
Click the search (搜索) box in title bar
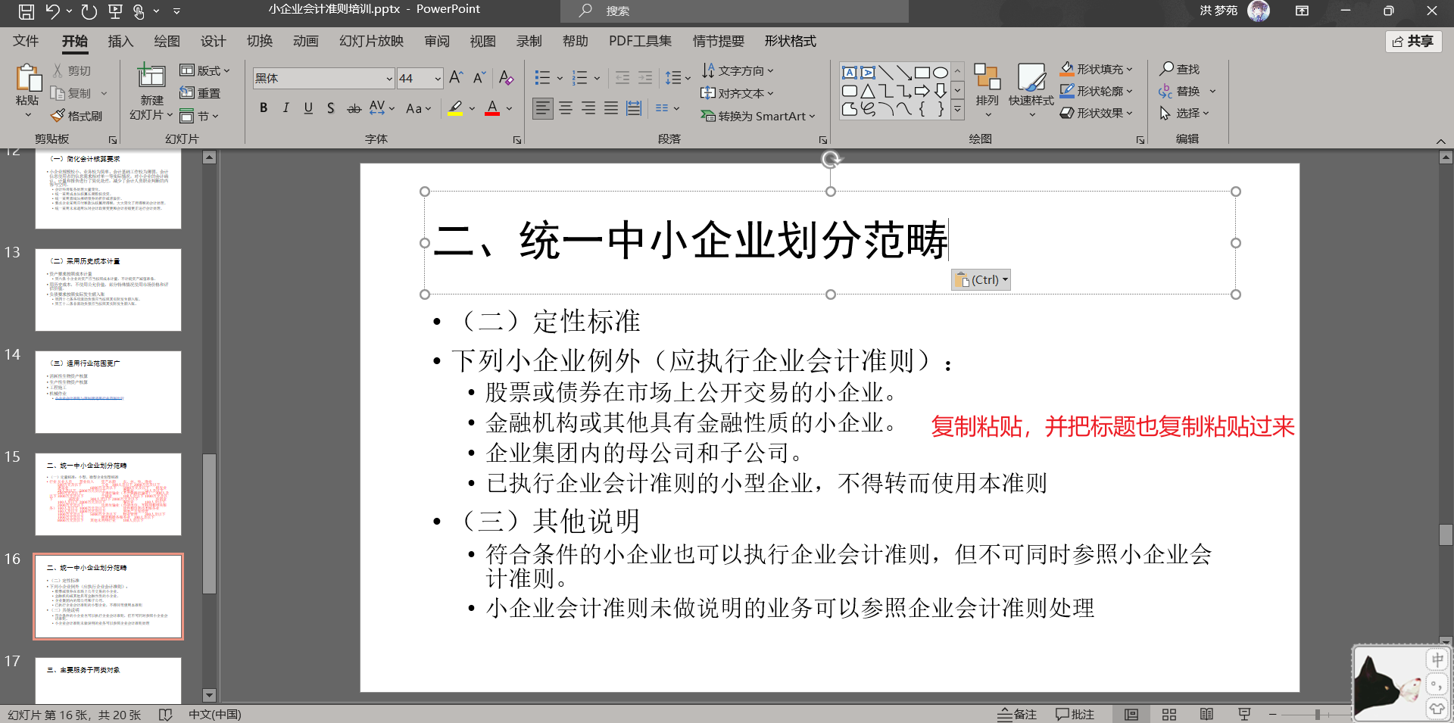pos(735,11)
